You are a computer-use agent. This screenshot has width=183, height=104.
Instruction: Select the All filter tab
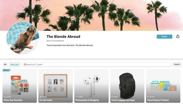(x=5, y=64)
